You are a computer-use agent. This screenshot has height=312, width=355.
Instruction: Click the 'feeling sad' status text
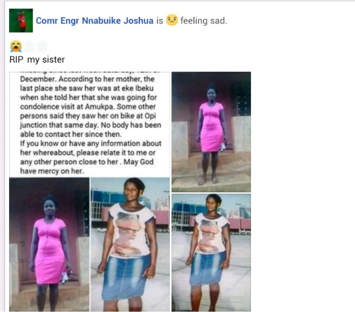click(x=203, y=20)
